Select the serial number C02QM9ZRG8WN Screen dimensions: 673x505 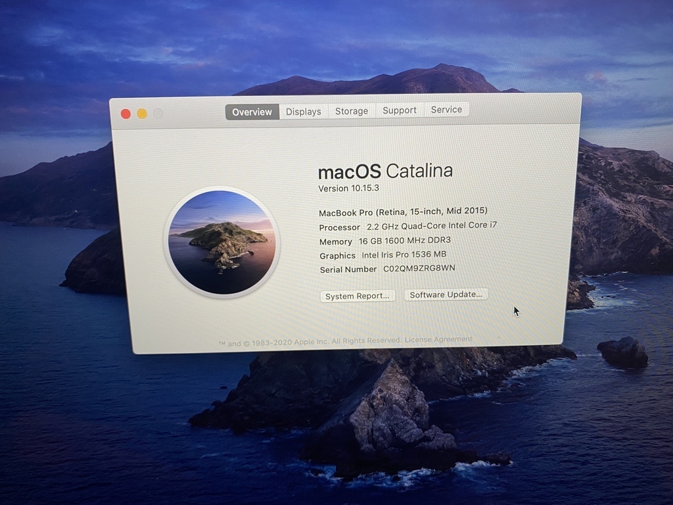[x=419, y=268]
